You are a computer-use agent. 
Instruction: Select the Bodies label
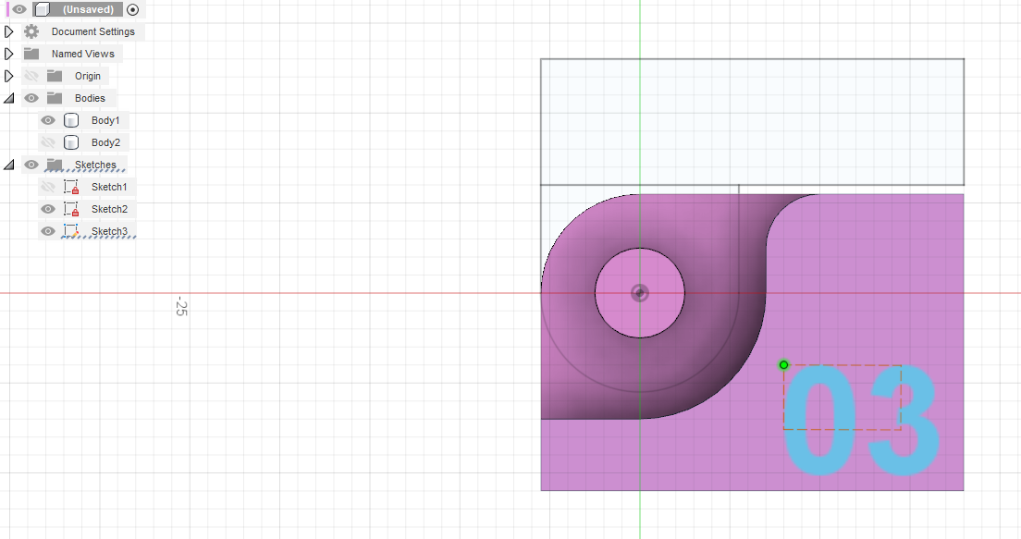pos(90,98)
